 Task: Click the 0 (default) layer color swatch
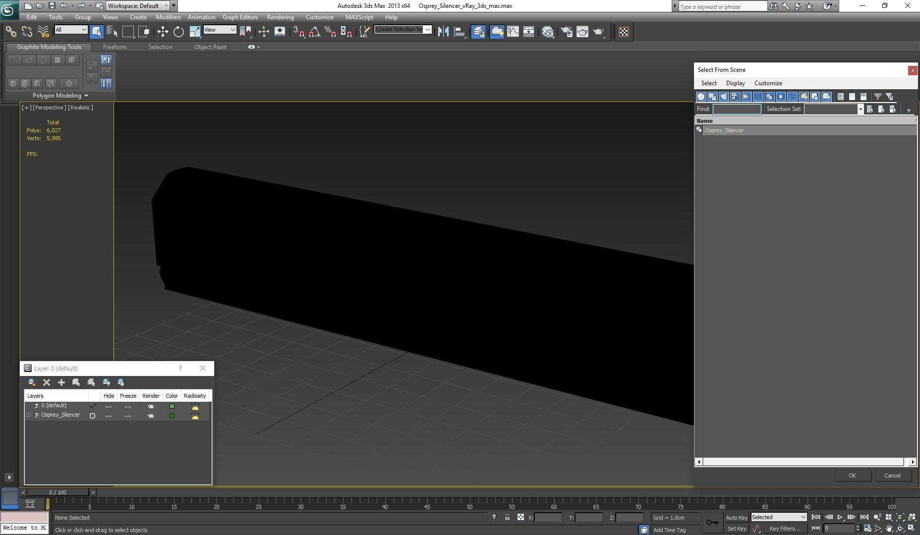point(172,406)
